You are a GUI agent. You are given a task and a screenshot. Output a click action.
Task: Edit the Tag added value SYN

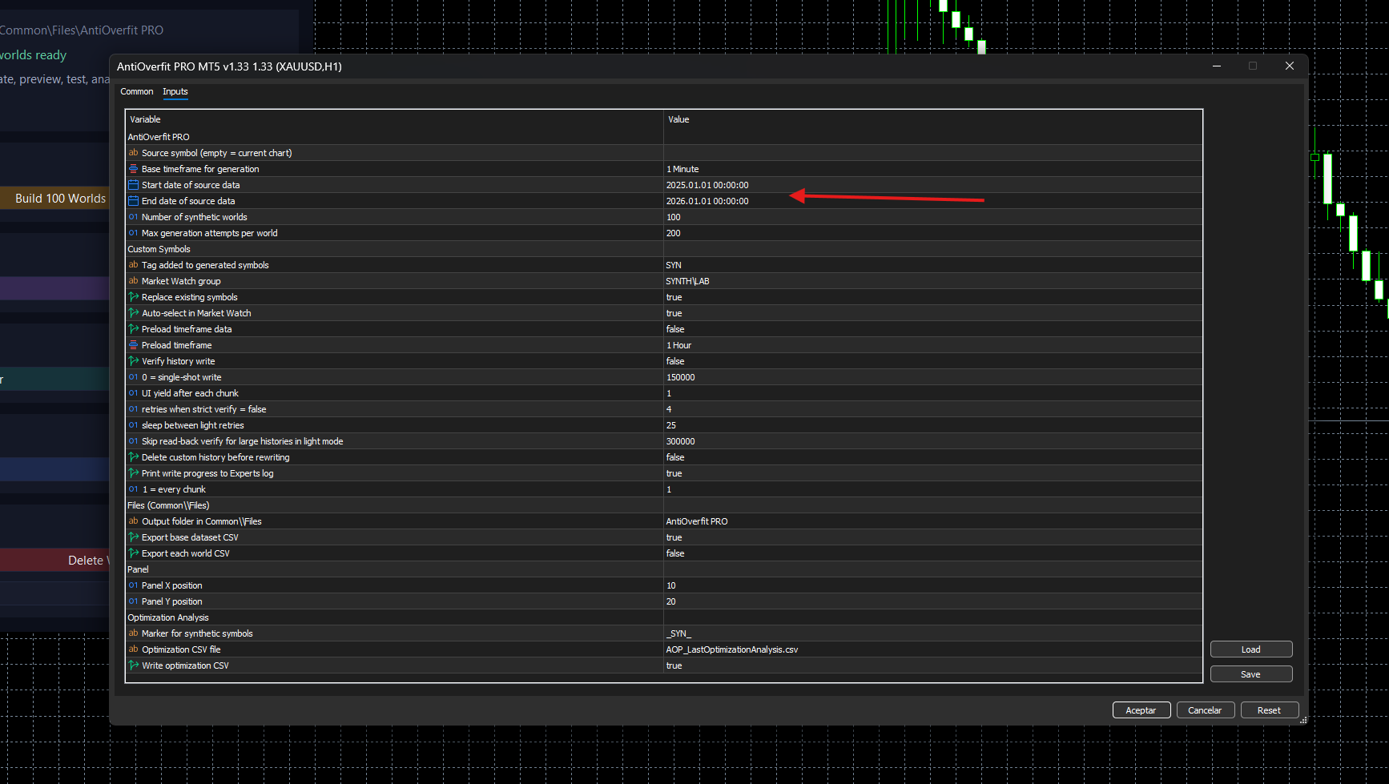point(932,265)
